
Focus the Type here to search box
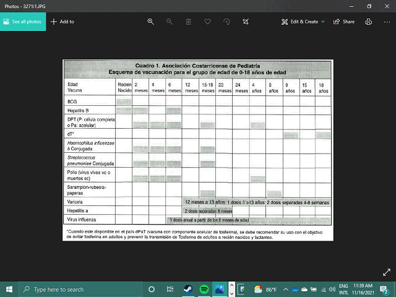coord(80,290)
